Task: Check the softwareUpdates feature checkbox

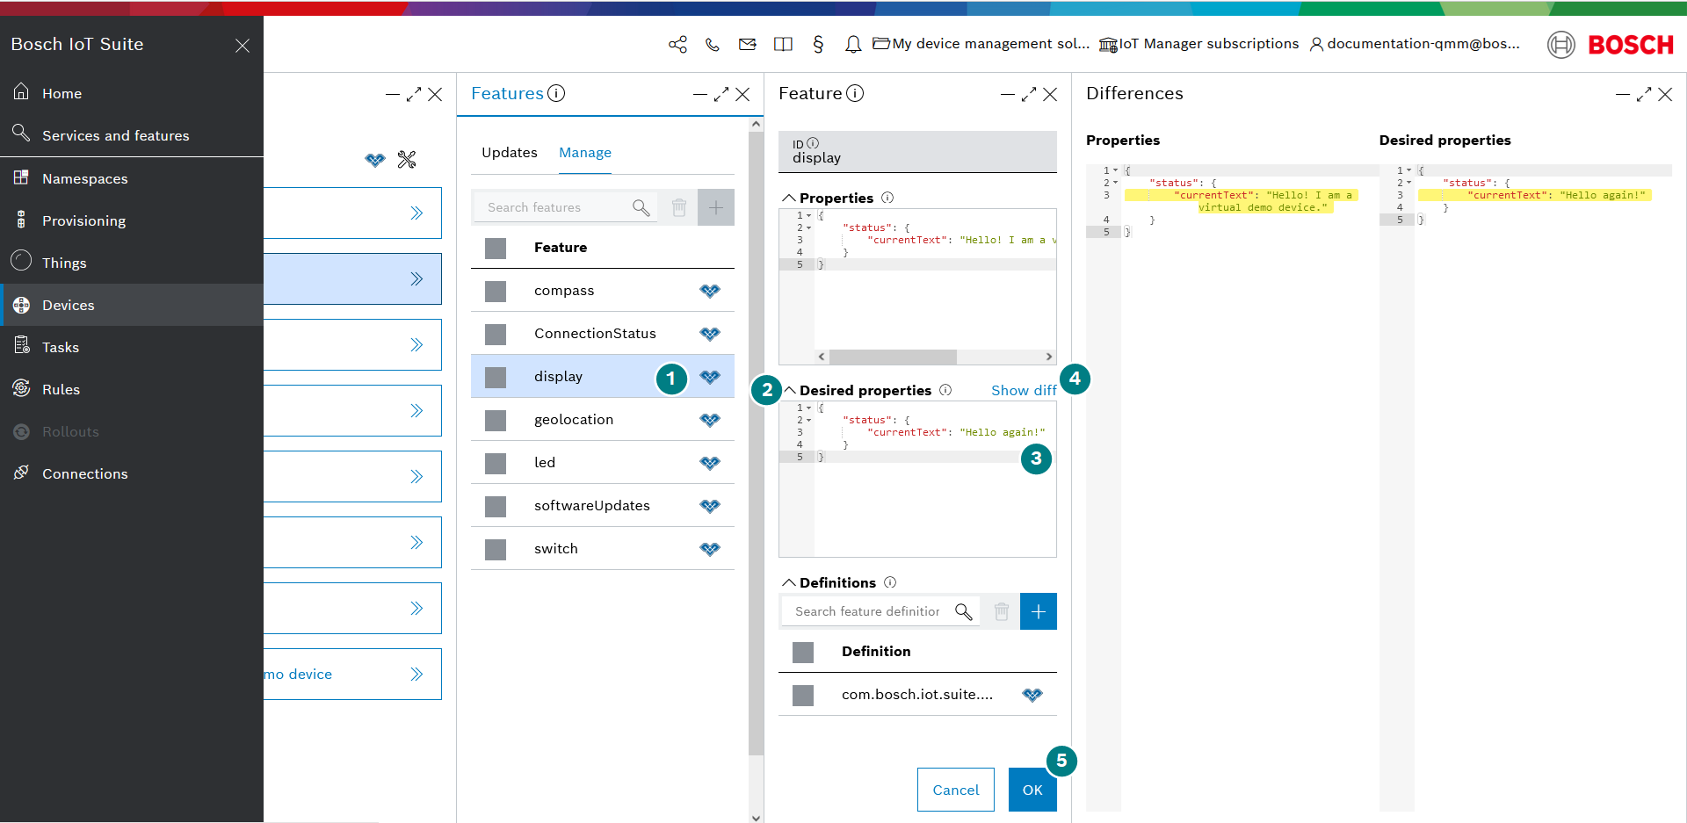Action: [496, 506]
